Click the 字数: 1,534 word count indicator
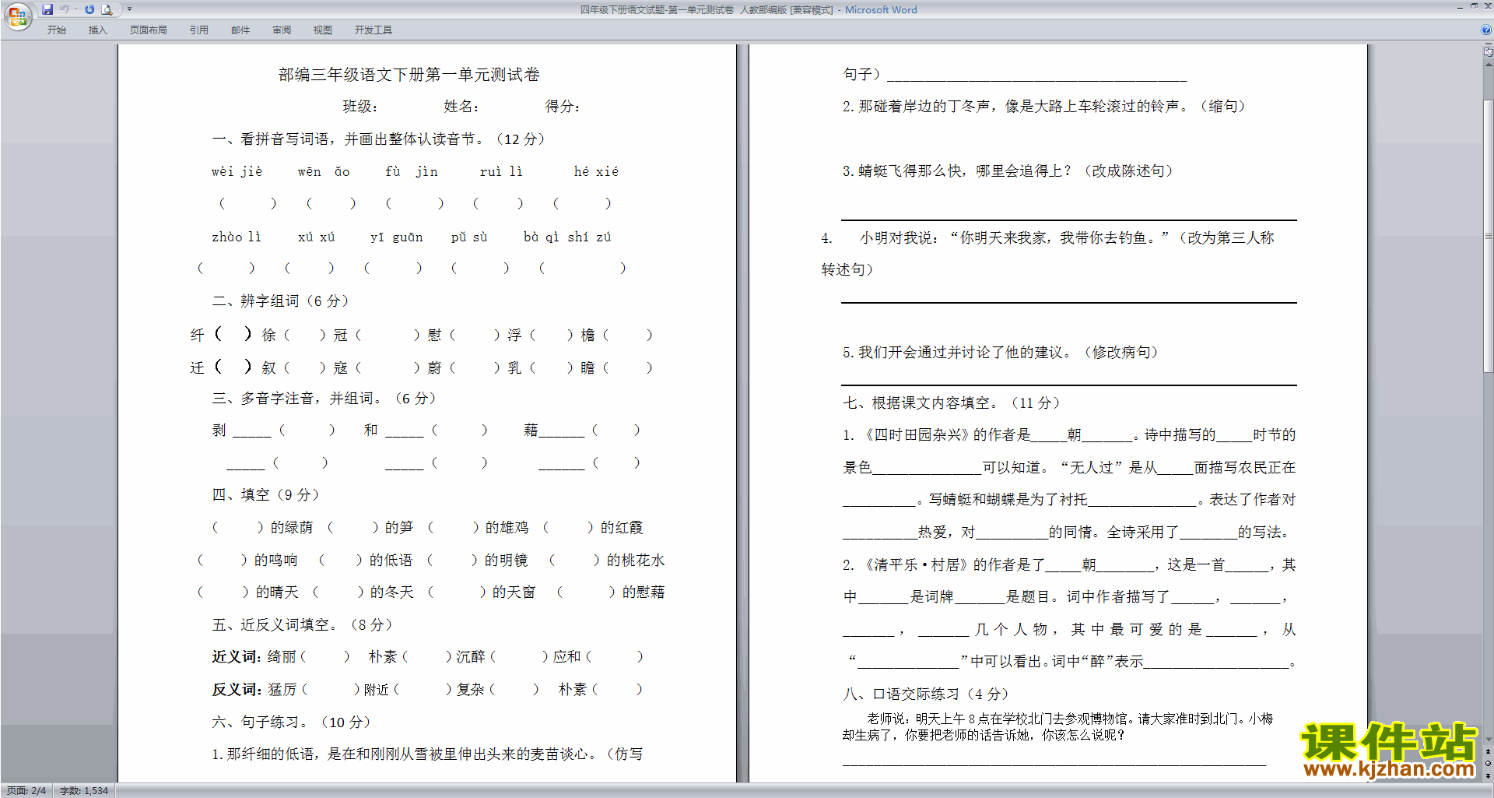The image size is (1494, 798). (x=84, y=791)
